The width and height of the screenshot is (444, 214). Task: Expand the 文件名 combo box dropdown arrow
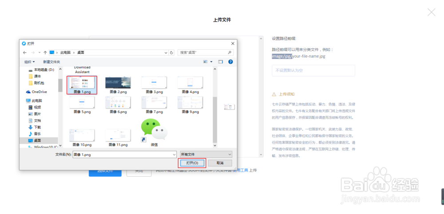pyautogui.click(x=174, y=155)
